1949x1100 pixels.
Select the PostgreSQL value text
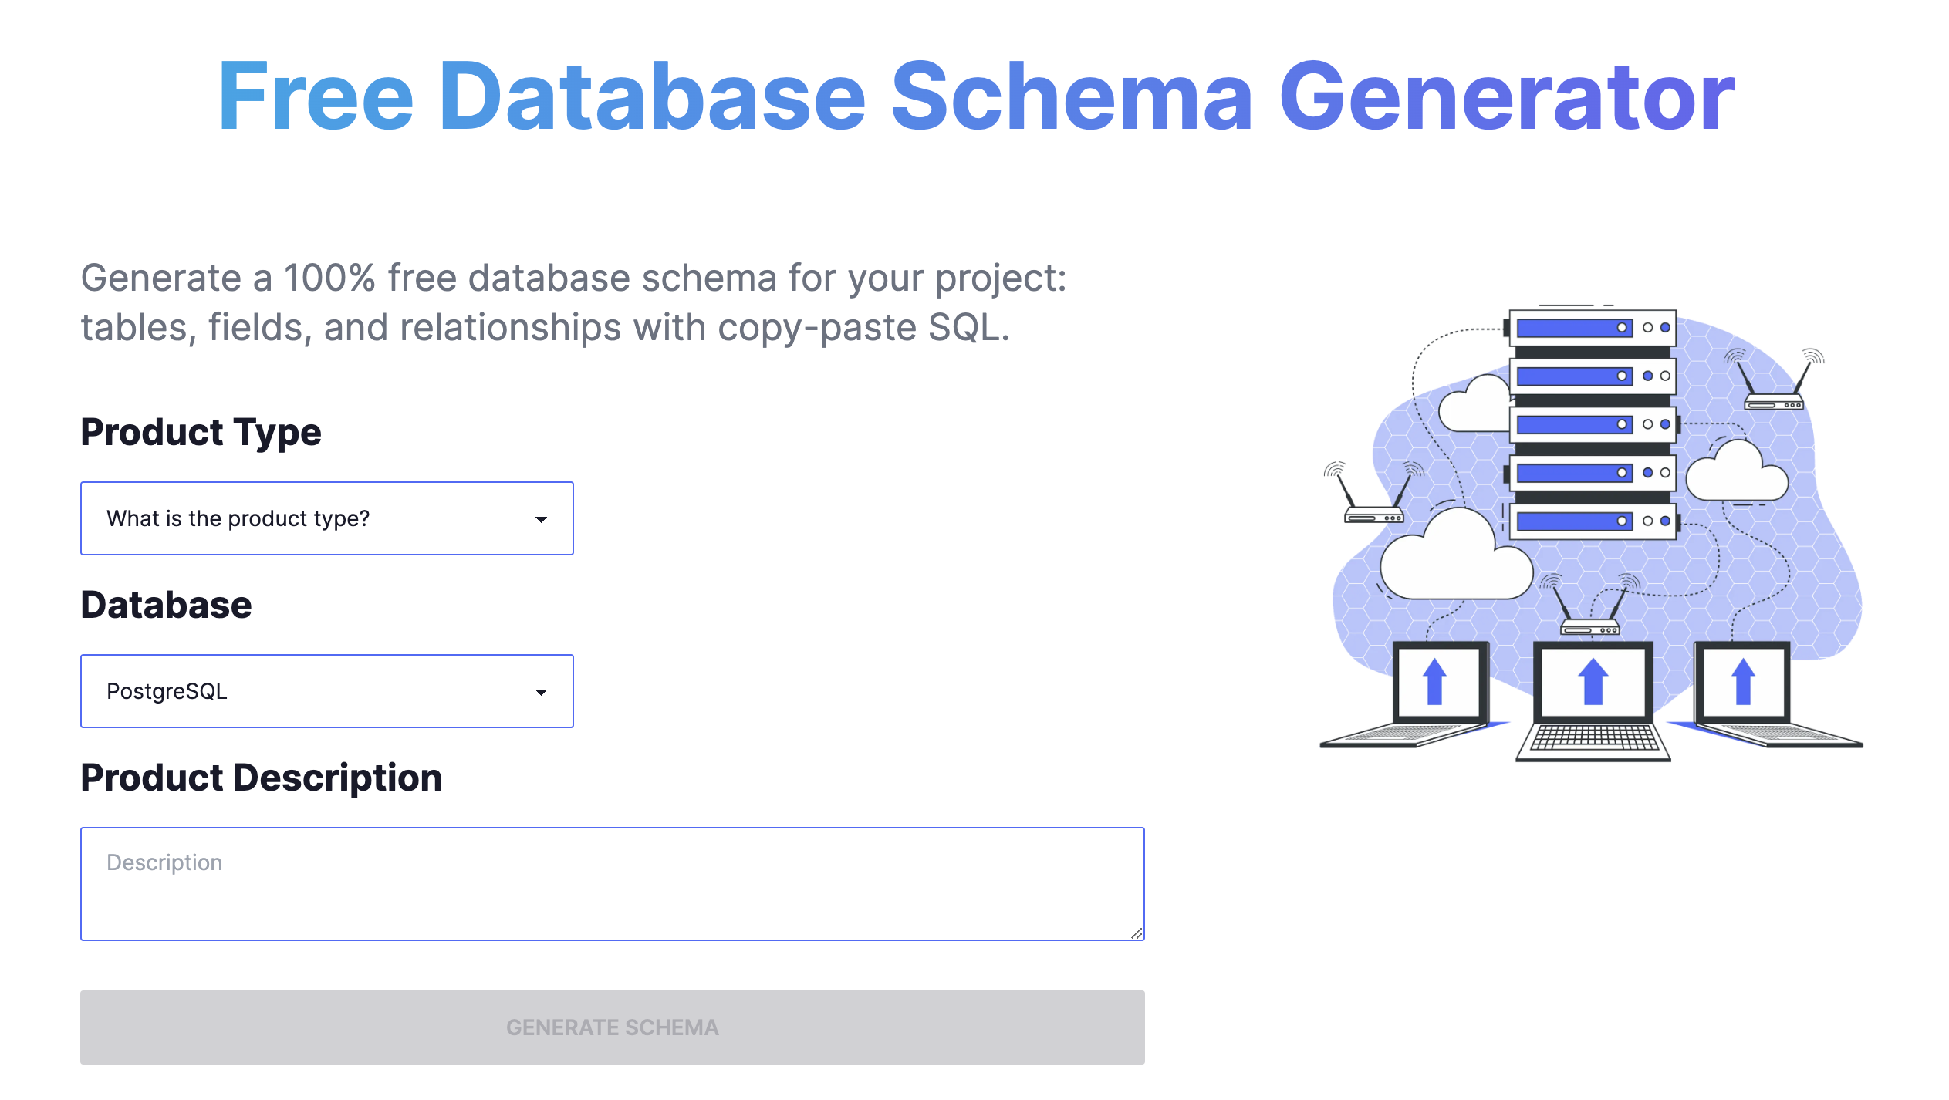pos(167,691)
